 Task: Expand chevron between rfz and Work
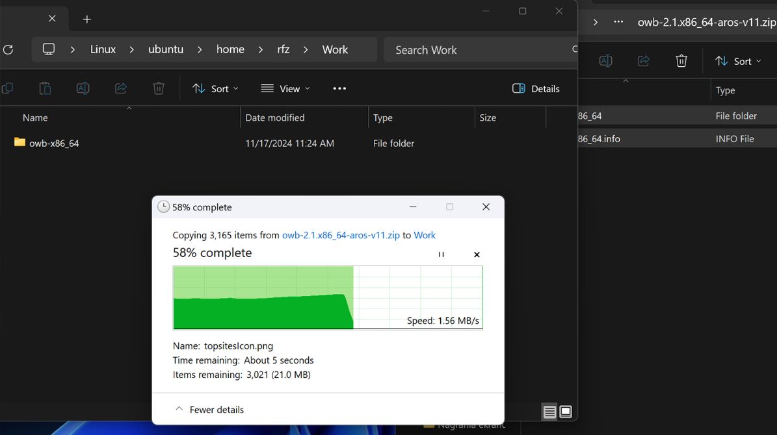point(306,49)
